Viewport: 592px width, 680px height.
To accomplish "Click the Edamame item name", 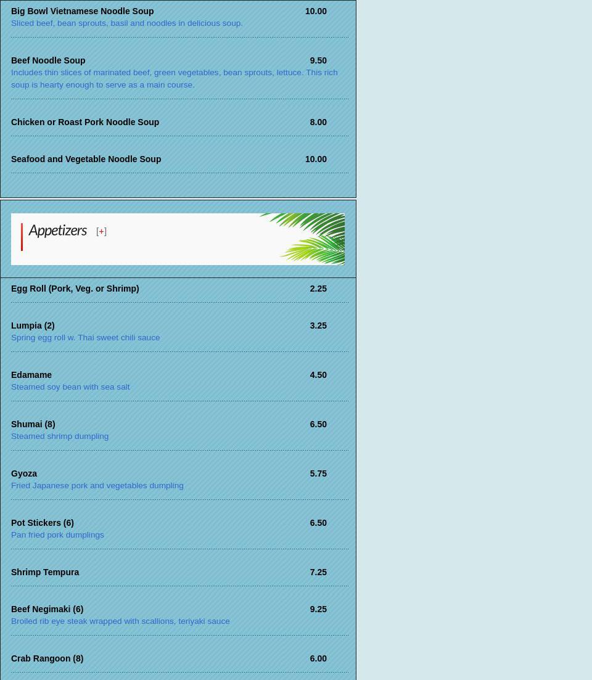I will click(31, 375).
